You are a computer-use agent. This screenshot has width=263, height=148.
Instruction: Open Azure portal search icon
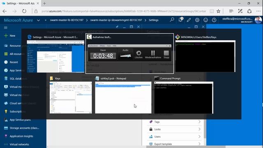pos(172,20)
